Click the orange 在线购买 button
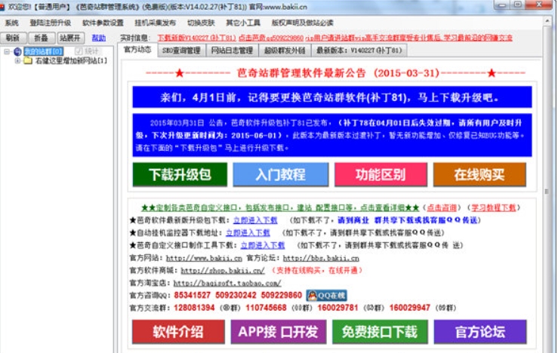This screenshot has width=558, height=353. tap(479, 174)
